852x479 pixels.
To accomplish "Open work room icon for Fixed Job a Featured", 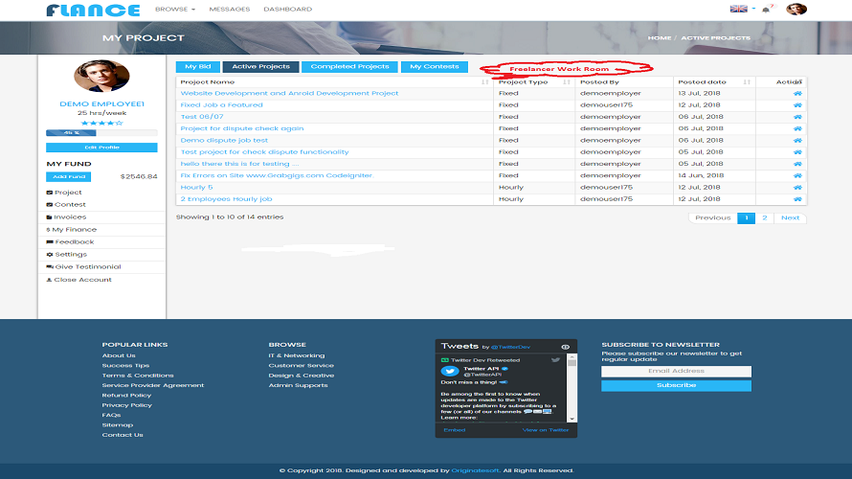I will click(797, 105).
